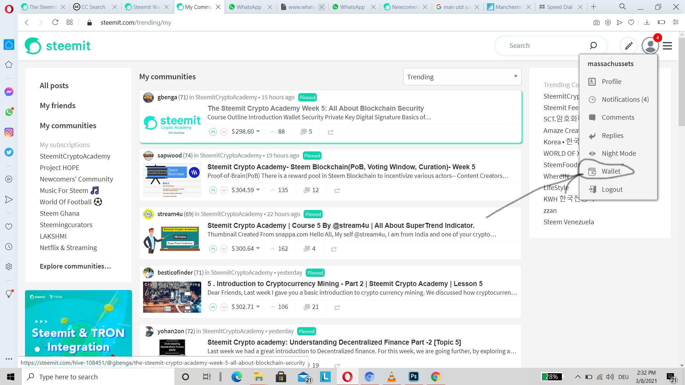Reload the current page
Image resolution: width=685 pixels, height=385 pixels.
(x=55, y=22)
